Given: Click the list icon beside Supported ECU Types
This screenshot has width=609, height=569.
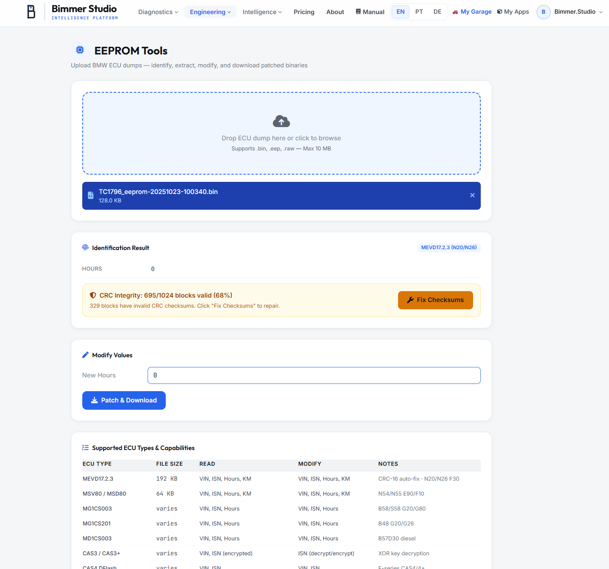Looking at the screenshot, I should [x=86, y=448].
